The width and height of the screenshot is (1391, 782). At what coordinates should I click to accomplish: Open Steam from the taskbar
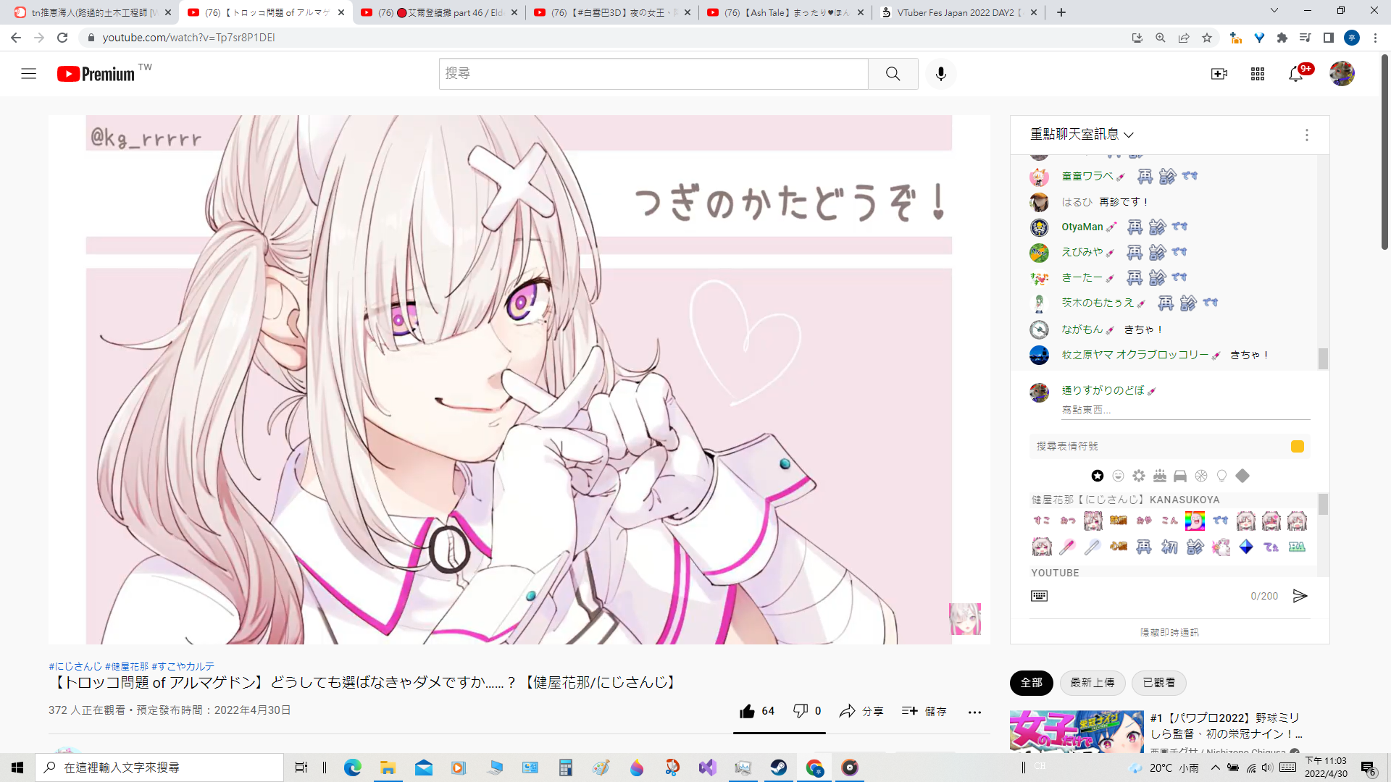click(779, 768)
